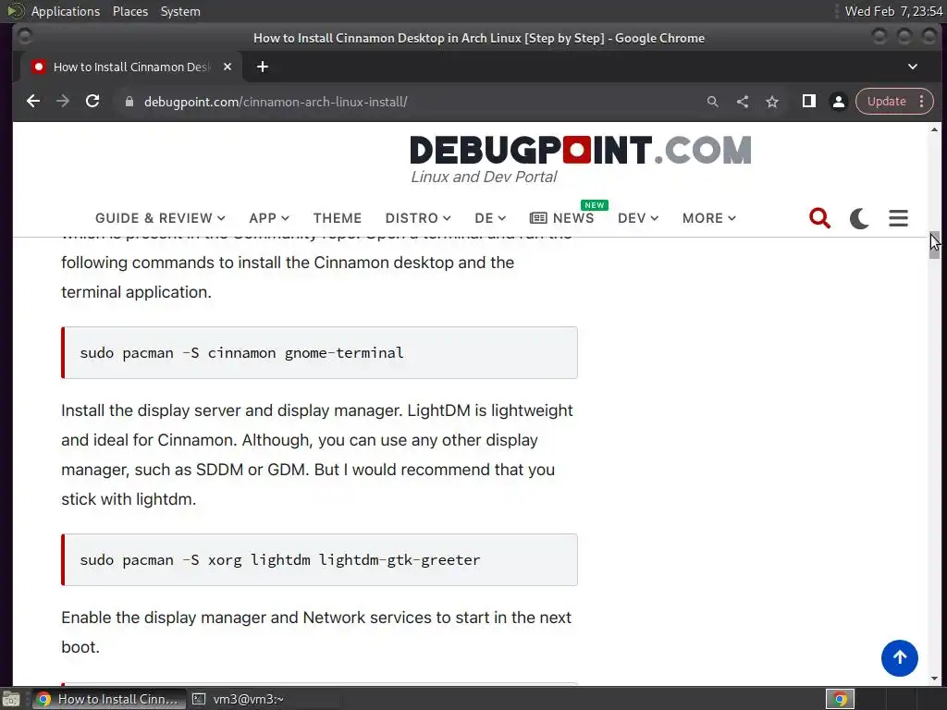
Task: Expand the DE menu
Action: pos(490,218)
